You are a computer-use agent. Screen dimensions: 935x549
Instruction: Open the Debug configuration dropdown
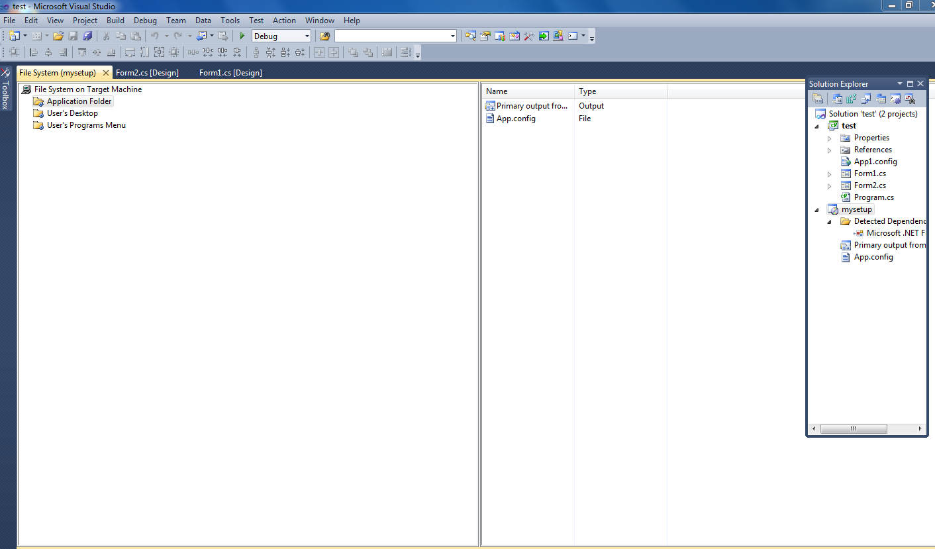(x=307, y=36)
